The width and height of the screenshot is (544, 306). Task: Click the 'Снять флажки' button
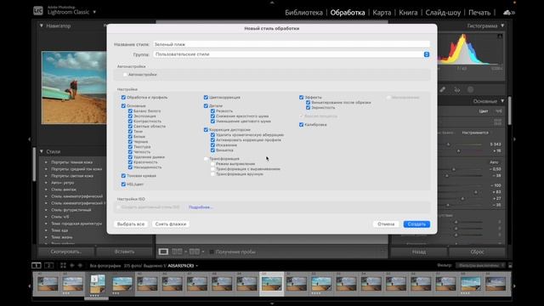[171, 224]
